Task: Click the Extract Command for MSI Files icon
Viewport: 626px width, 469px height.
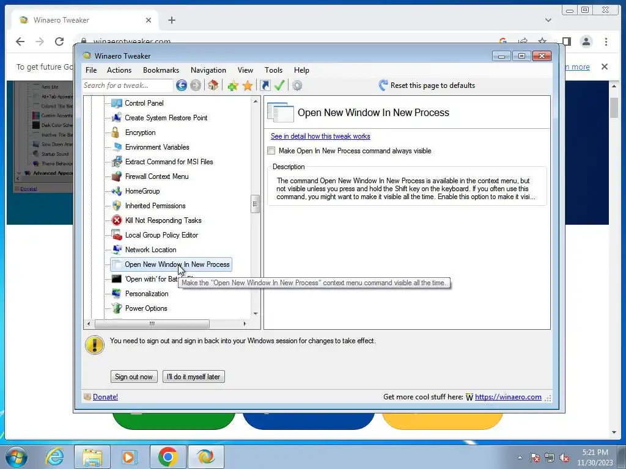Action: (117, 161)
